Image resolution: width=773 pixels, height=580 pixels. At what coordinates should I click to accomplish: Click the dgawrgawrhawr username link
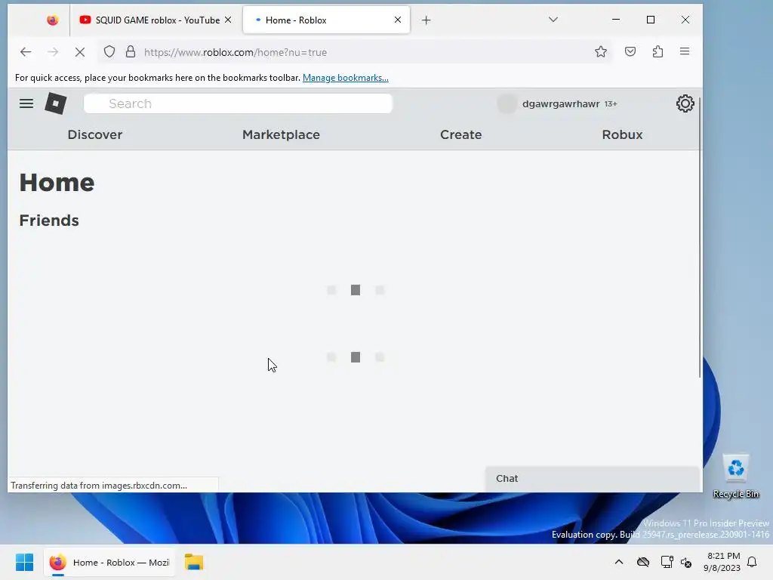561,103
